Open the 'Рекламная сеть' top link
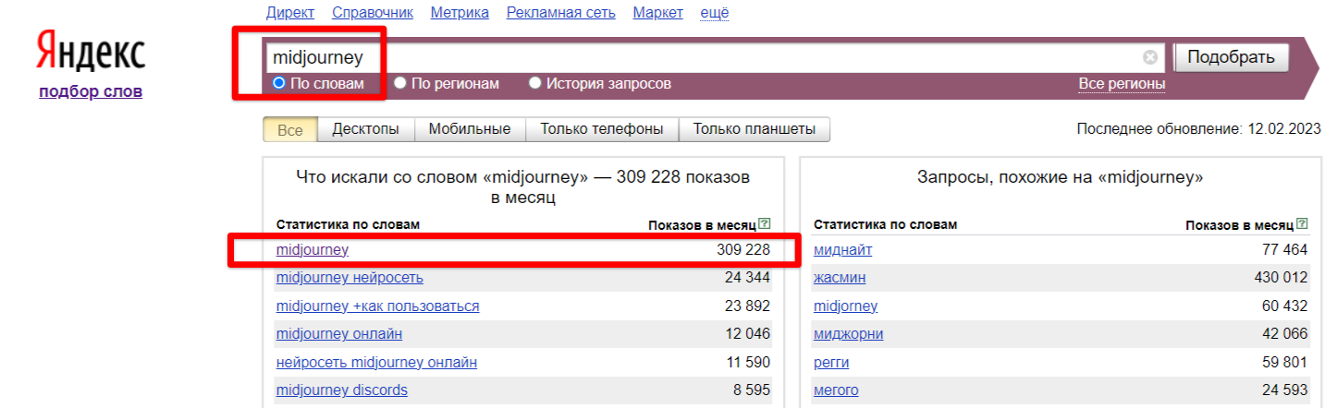This screenshot has width=1337, height=408. click(562, 12)
